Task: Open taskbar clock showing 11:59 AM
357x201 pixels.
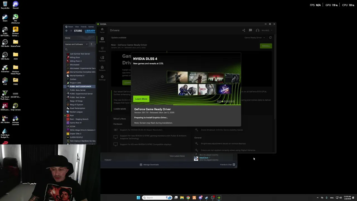Action: 348,198
